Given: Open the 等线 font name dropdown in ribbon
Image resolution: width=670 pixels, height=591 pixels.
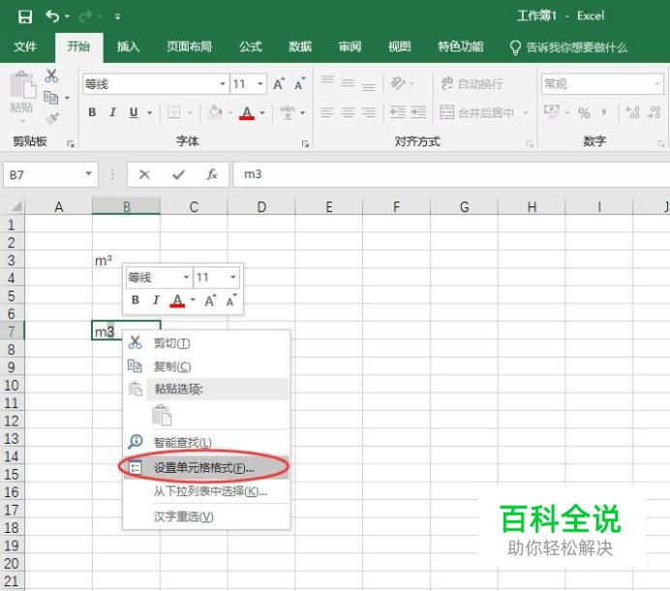Looking at the screenshot, I should coord(223,84).
